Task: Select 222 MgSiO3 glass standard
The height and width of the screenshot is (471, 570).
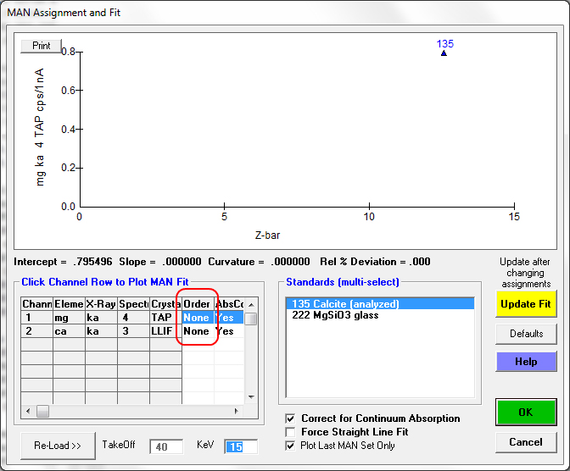Action: coord(335,316)
